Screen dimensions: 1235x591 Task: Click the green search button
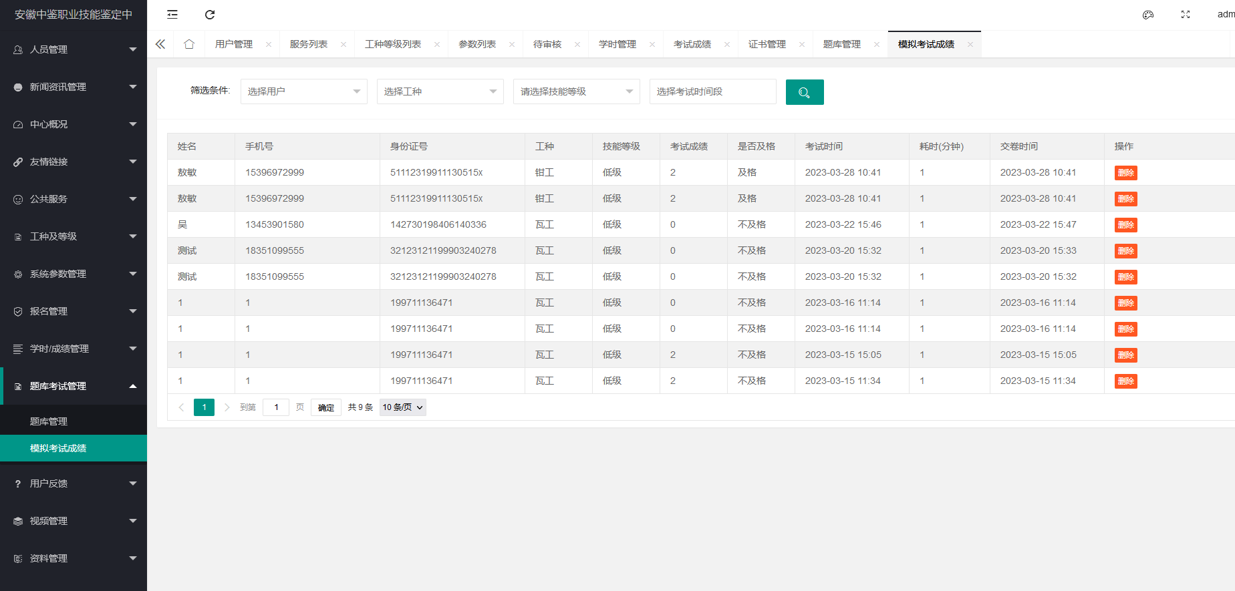[x=805, y=92]
